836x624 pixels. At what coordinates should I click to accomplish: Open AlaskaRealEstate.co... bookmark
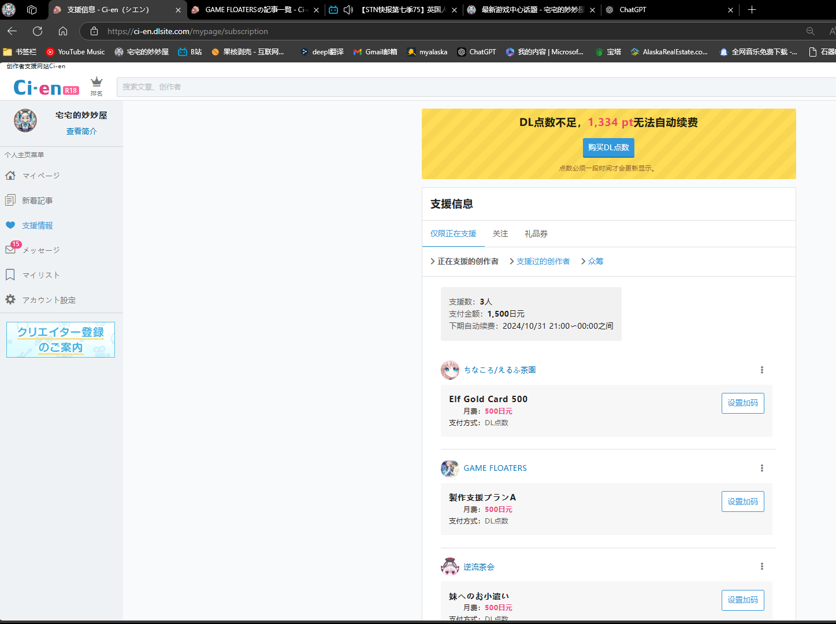coord(669,52)
